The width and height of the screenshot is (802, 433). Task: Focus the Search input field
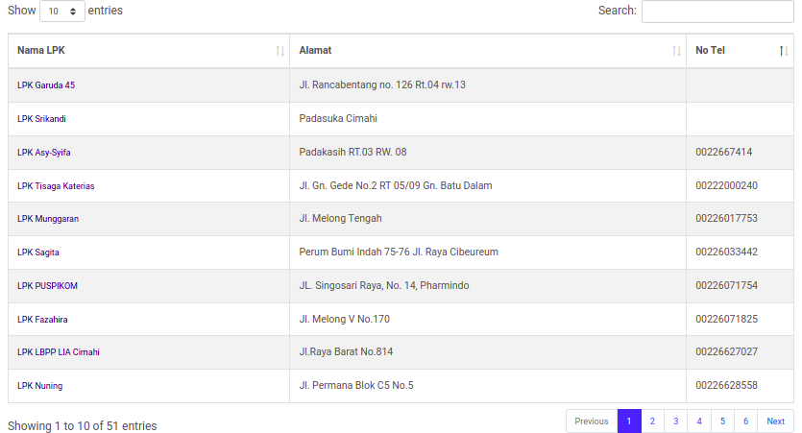click(717, 12)
